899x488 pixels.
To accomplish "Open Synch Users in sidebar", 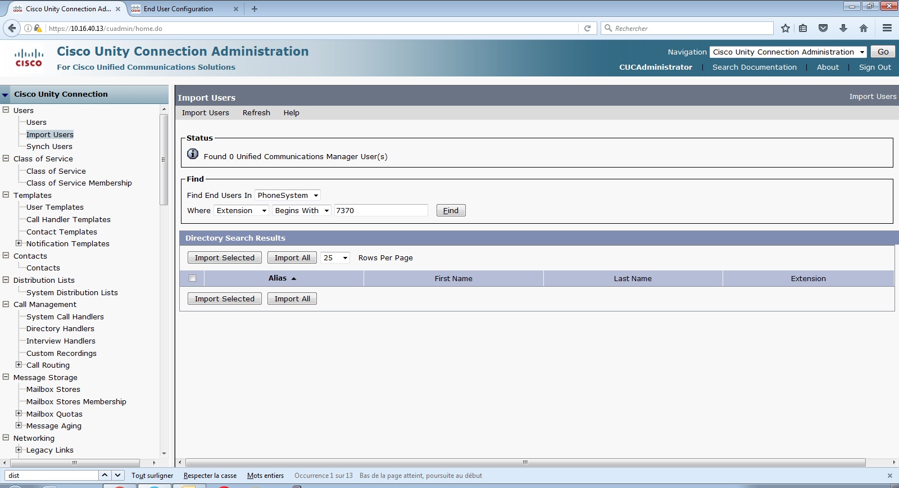I will tap(49, 146).
